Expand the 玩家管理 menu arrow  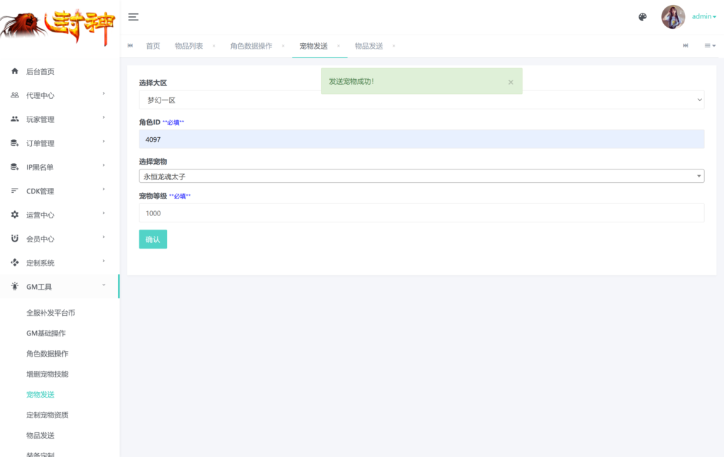(x=103, y=117)
